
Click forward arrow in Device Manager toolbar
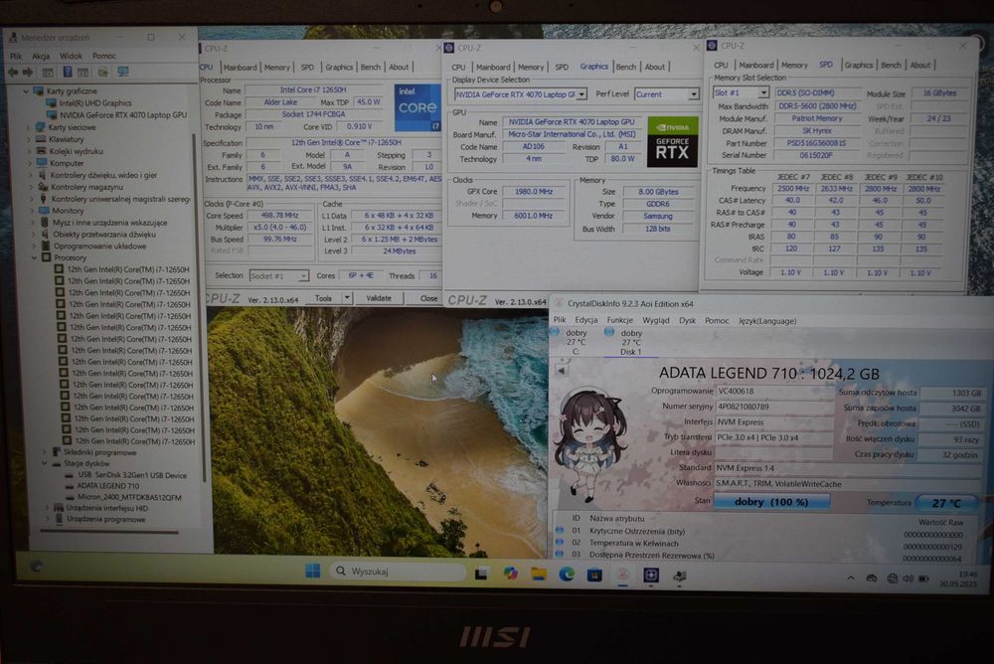click(x=27, y=73)
